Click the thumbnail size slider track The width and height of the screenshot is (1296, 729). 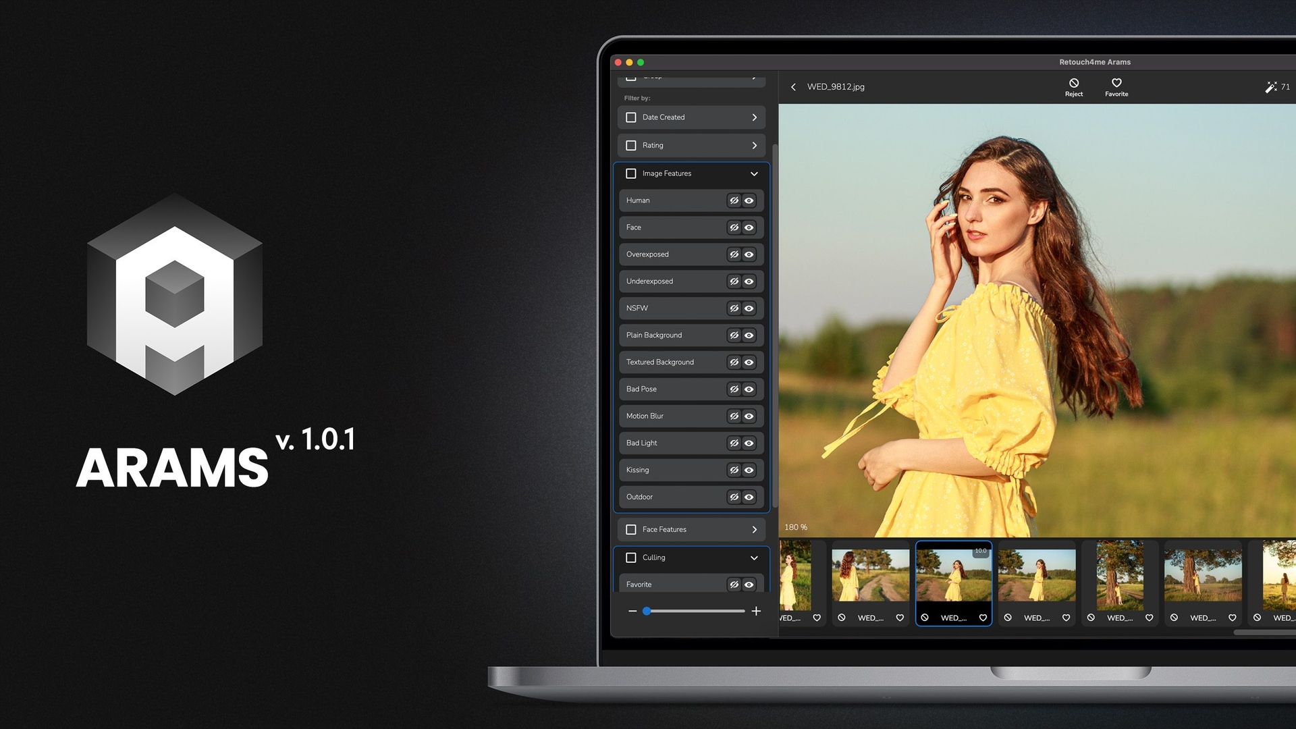(694, 611)
